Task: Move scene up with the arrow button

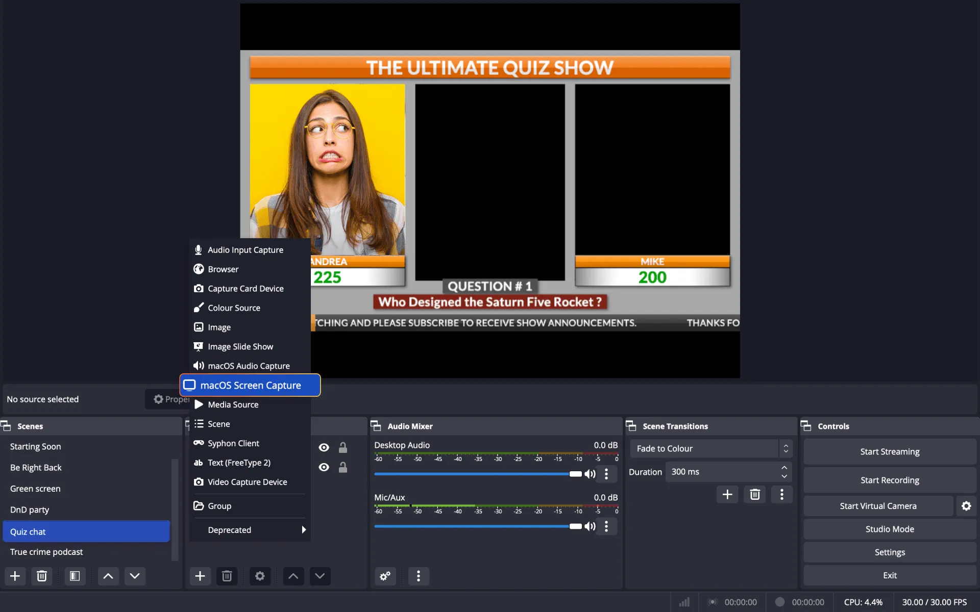Action: coord(108,576)
